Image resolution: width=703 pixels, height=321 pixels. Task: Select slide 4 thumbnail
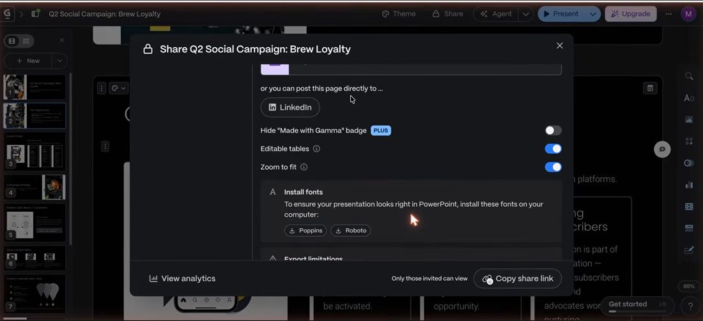click(x=35, y=187)
